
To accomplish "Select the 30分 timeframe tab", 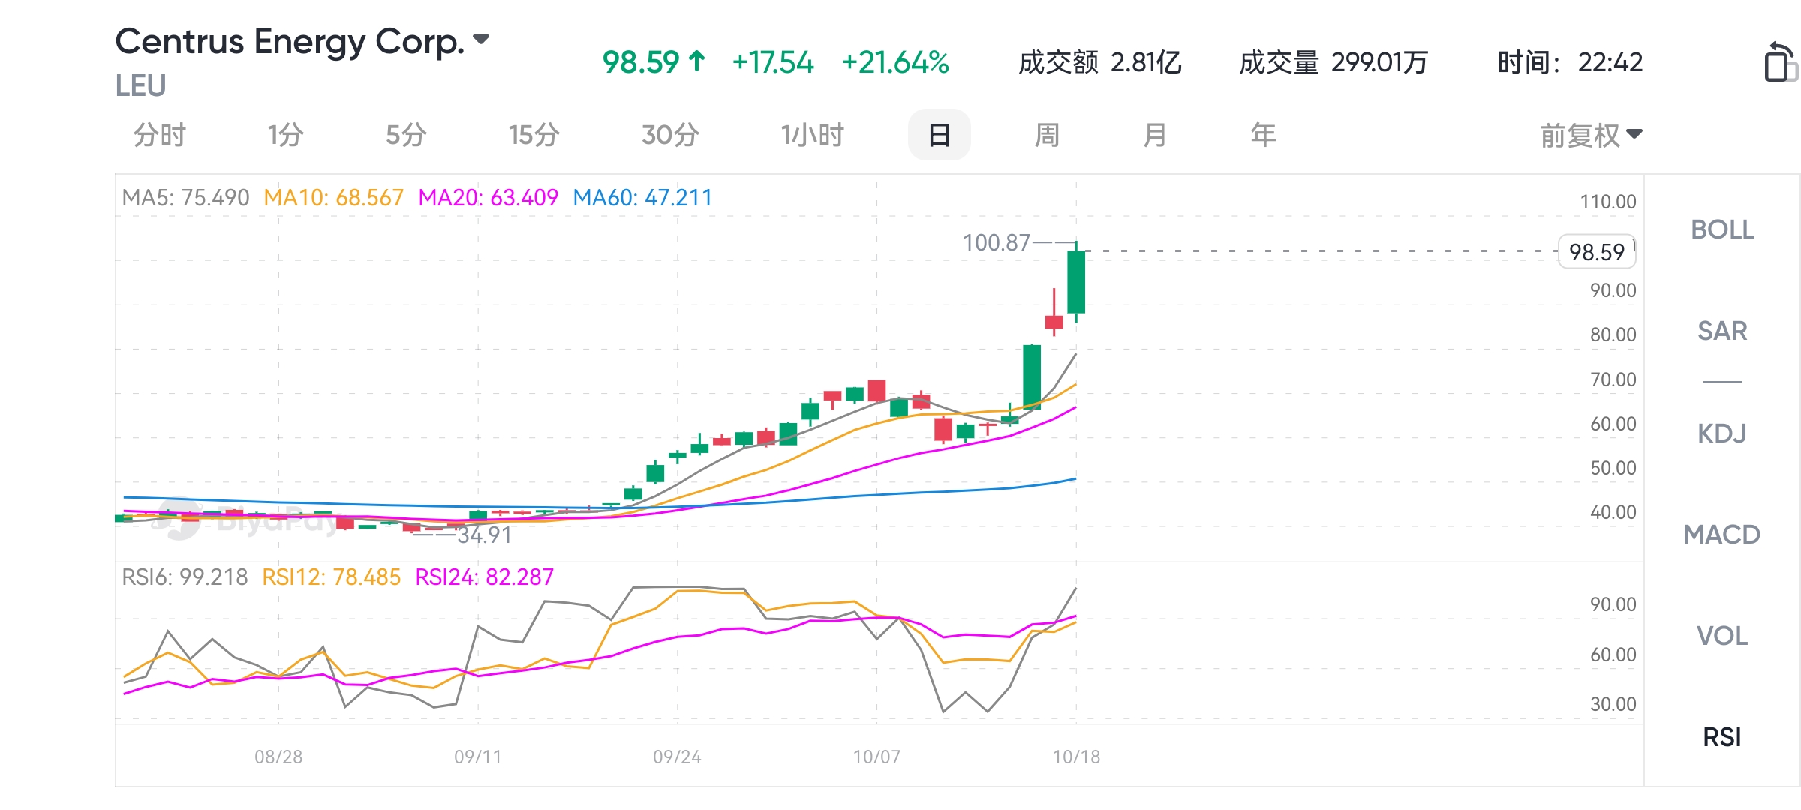I will 670,136.
